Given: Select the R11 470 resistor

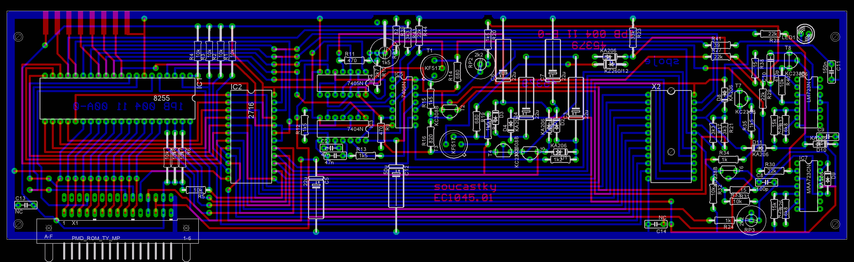Looking at the screenshot, I should (352, 60).
